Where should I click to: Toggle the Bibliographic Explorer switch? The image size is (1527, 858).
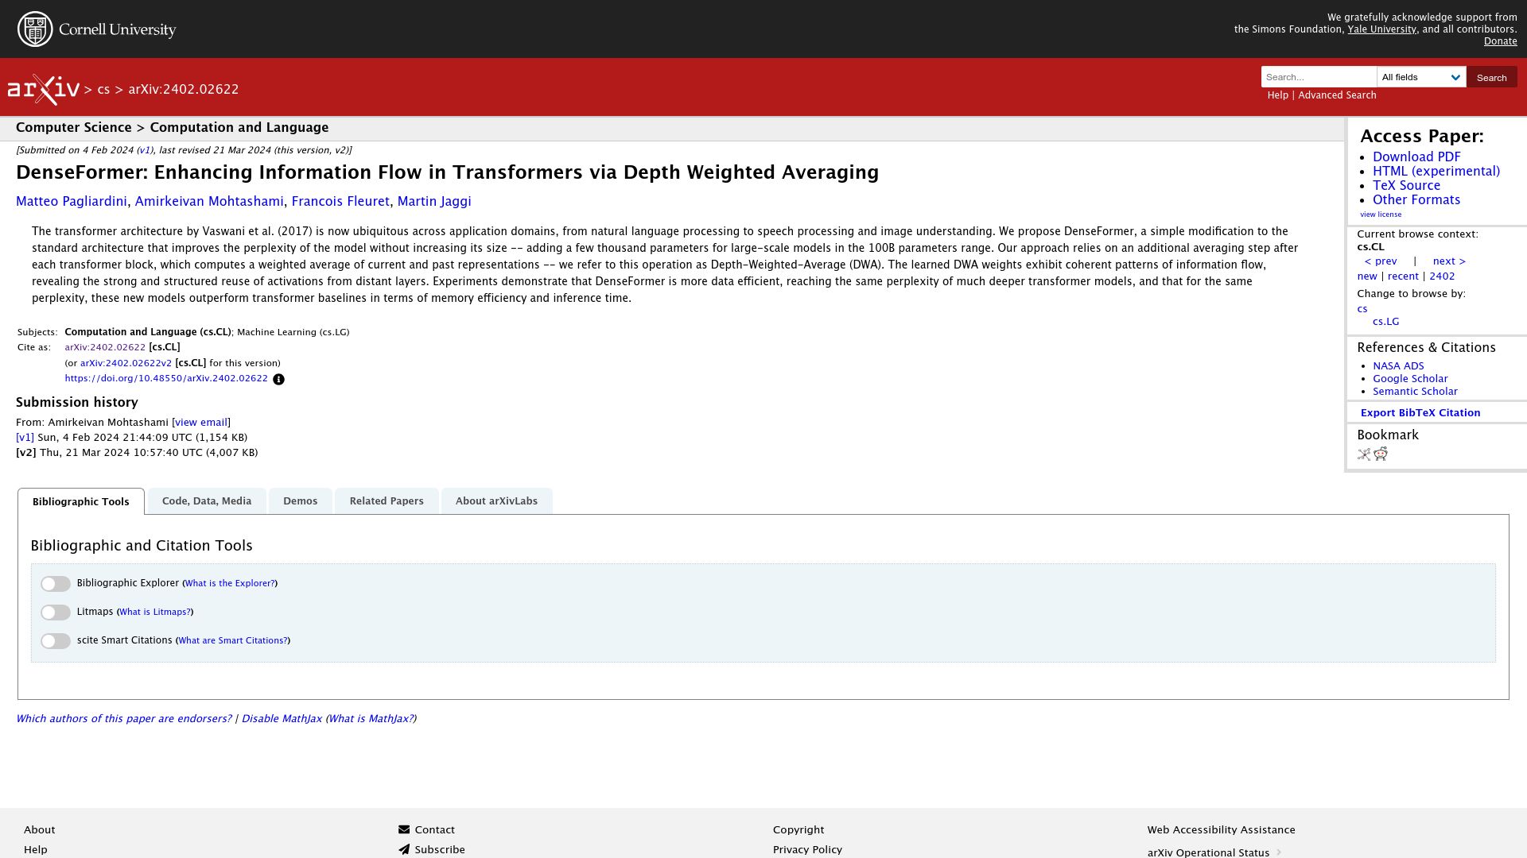coord(56,584)
